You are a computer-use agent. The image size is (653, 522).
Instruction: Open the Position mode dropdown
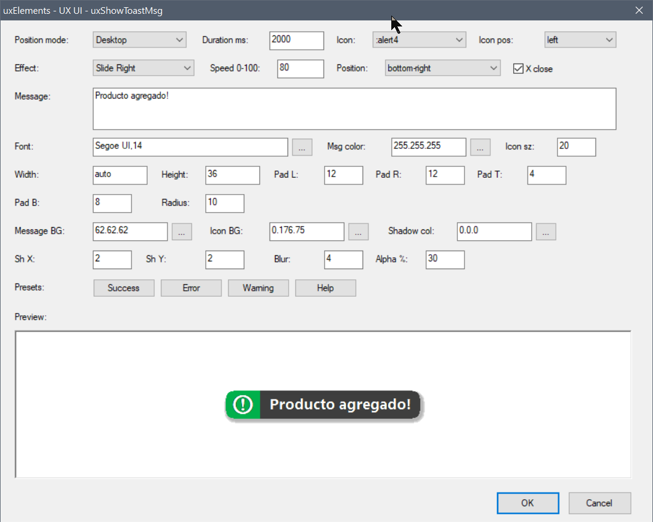click(x=139, y=40)
